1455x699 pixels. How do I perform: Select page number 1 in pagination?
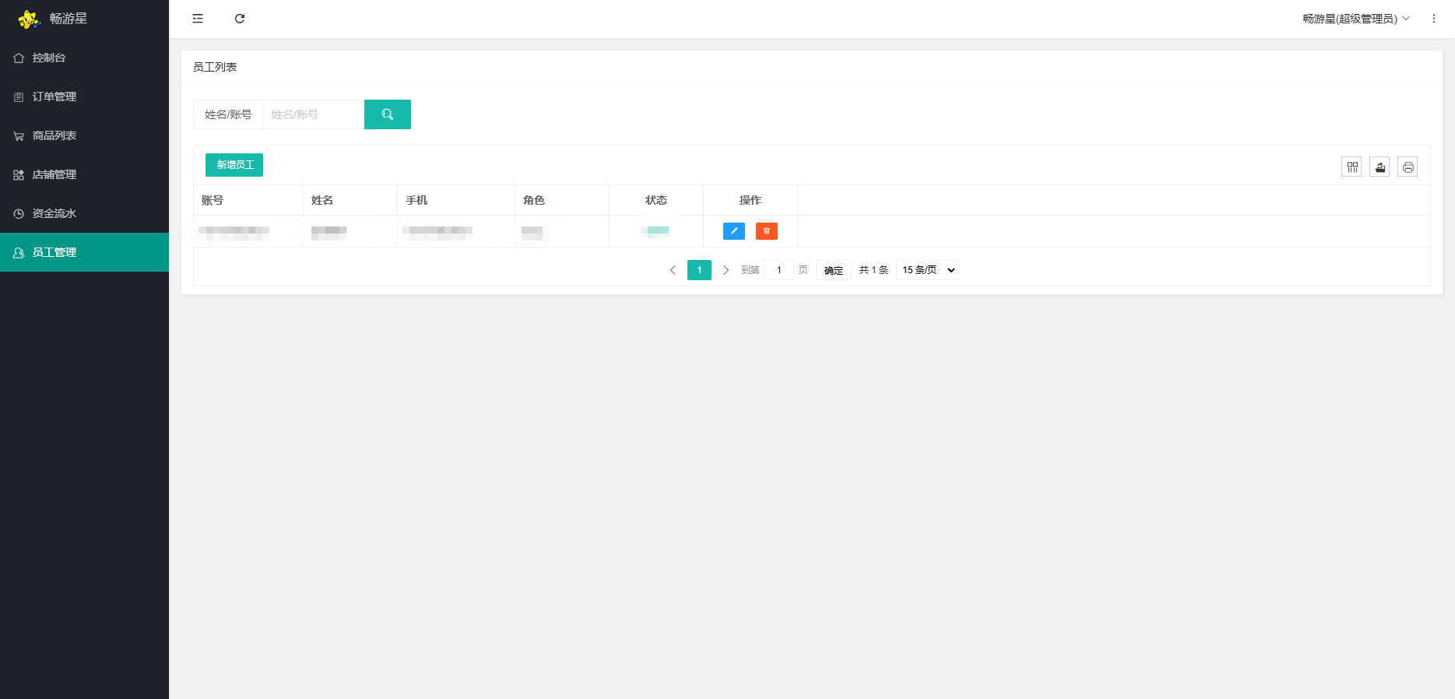click(x=700, y=270)
